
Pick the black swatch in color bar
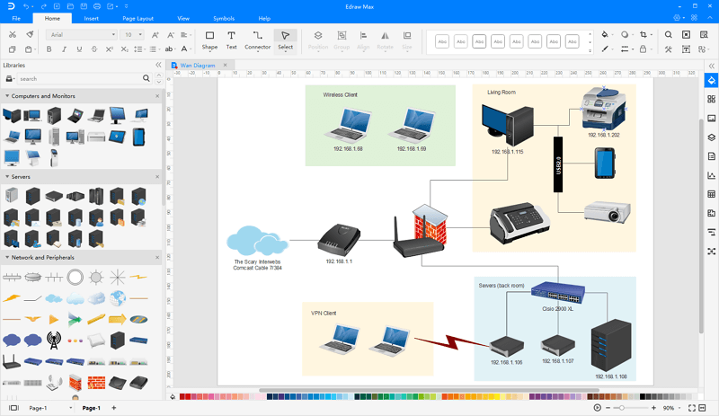643,396
